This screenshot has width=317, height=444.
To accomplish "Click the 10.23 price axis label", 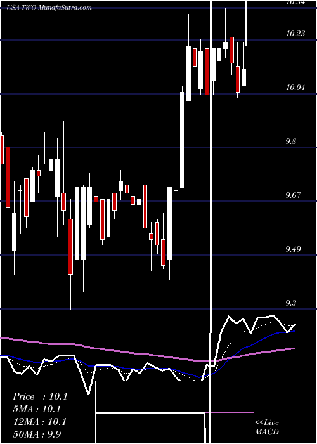I will (295, 34).
